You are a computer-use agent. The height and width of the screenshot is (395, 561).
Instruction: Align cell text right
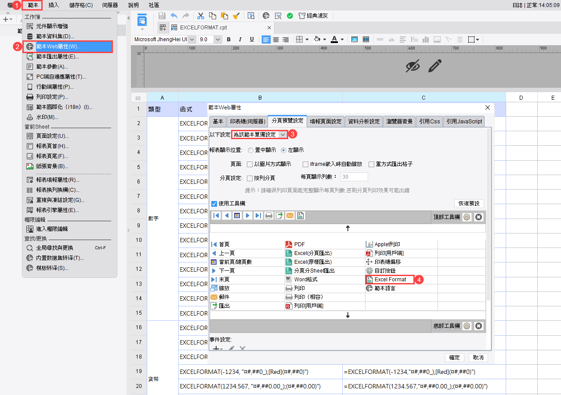coord(286,39)
